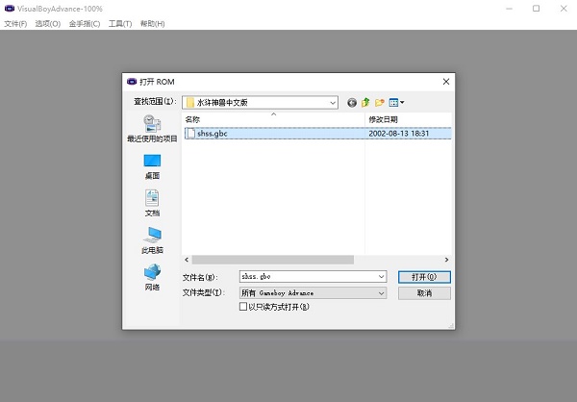Click the Open ROM dialog title icon
The width and height of the screenshot is (577, 402).
(132, 82)
